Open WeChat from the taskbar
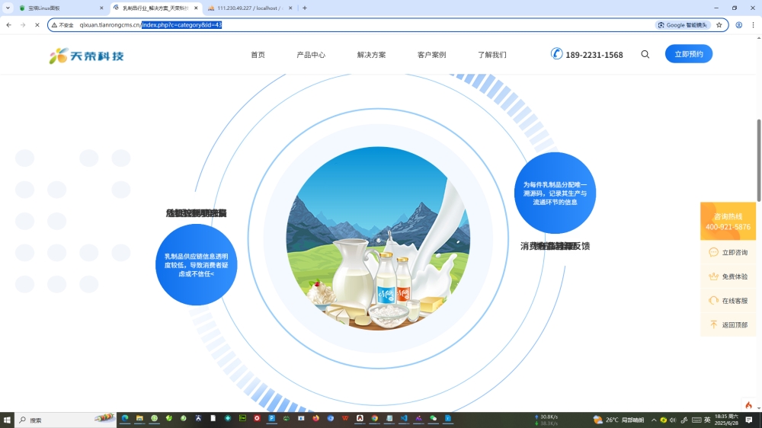The width and height of the screenshot is (762, 428). coord(433,418)
